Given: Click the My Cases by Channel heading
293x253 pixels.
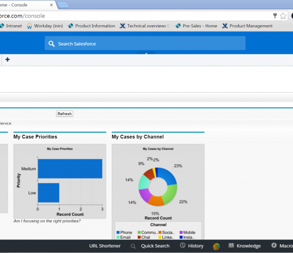Looking at the screenshot, I should pyautogui.click(x=138, y=137).
